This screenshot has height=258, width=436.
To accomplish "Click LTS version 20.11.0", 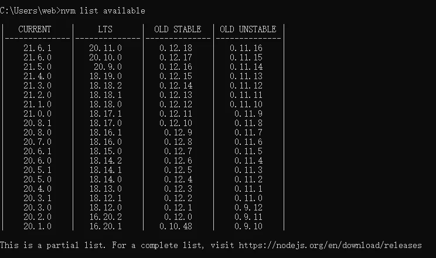I will 105,48.
